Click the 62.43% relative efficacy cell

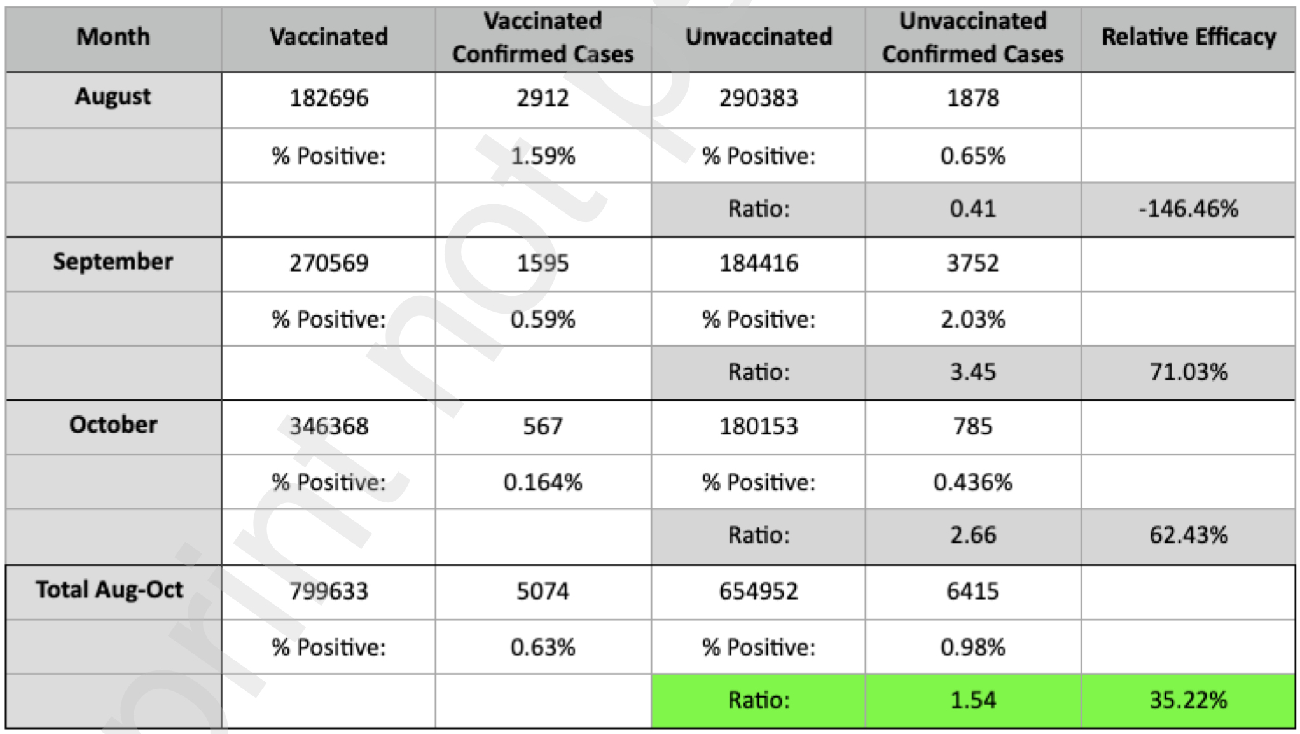(1188, 536)
